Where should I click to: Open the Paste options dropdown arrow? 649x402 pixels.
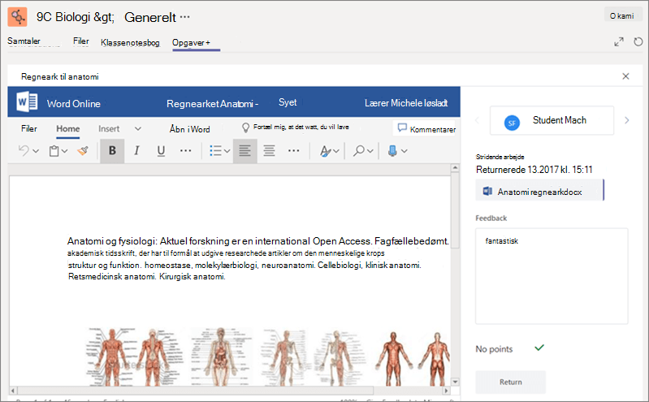(x=64, y=151)
